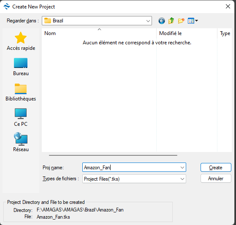
Task: Sort by the Type column header
Action: coord(225,33)
